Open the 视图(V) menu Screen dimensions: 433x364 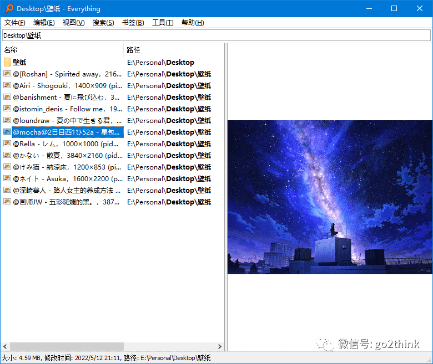pyautogui.click(x=73, y=23)
